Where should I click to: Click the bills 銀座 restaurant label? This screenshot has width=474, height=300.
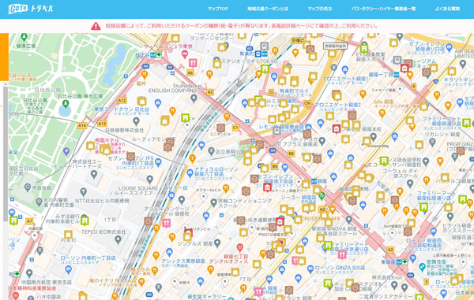click(x=384, y=102)
